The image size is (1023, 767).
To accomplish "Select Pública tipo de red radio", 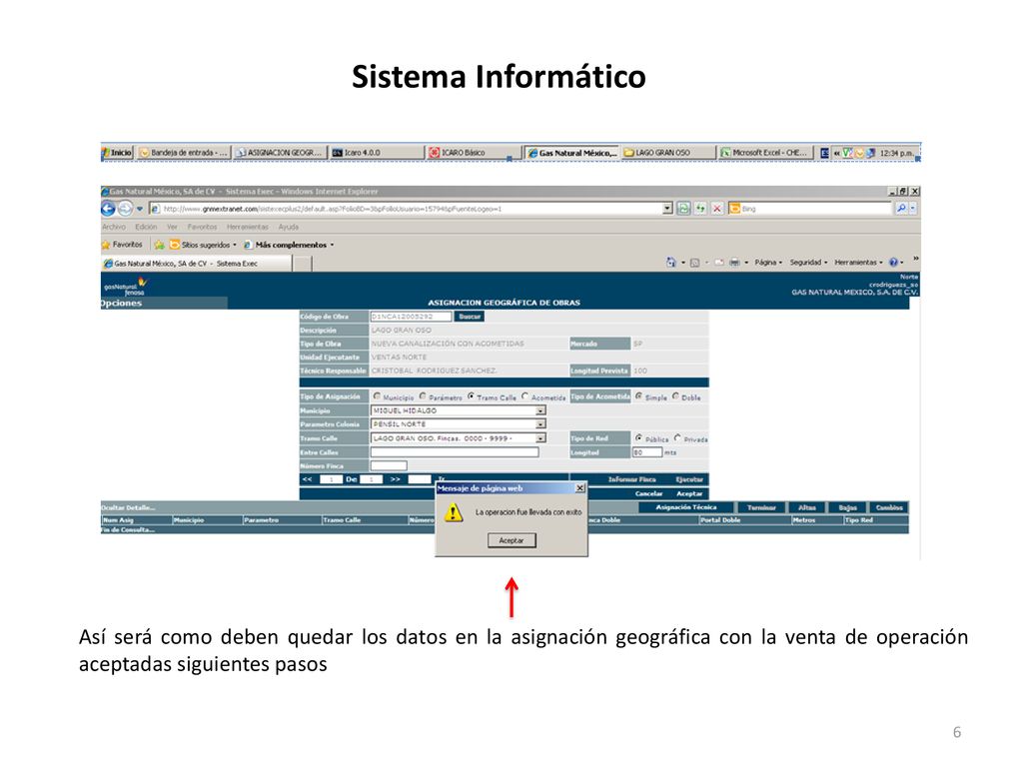I will click(638, 438).
